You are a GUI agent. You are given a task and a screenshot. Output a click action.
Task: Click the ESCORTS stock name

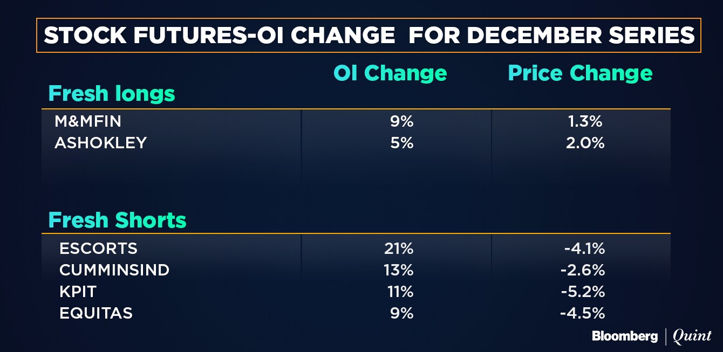(x=98, y=249)
